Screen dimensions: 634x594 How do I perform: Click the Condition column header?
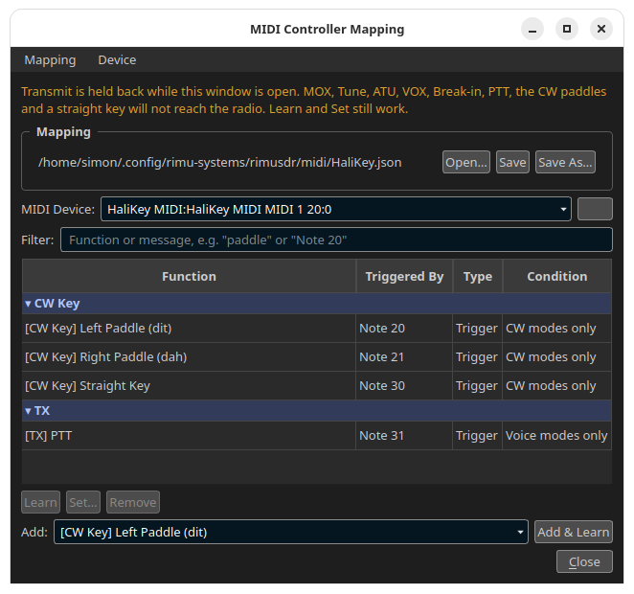point(556,276)
